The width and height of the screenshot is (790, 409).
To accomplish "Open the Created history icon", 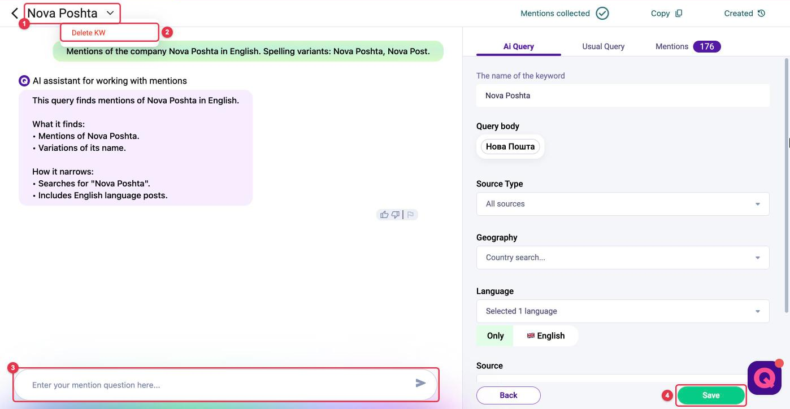I will click(x=761, y=13).
